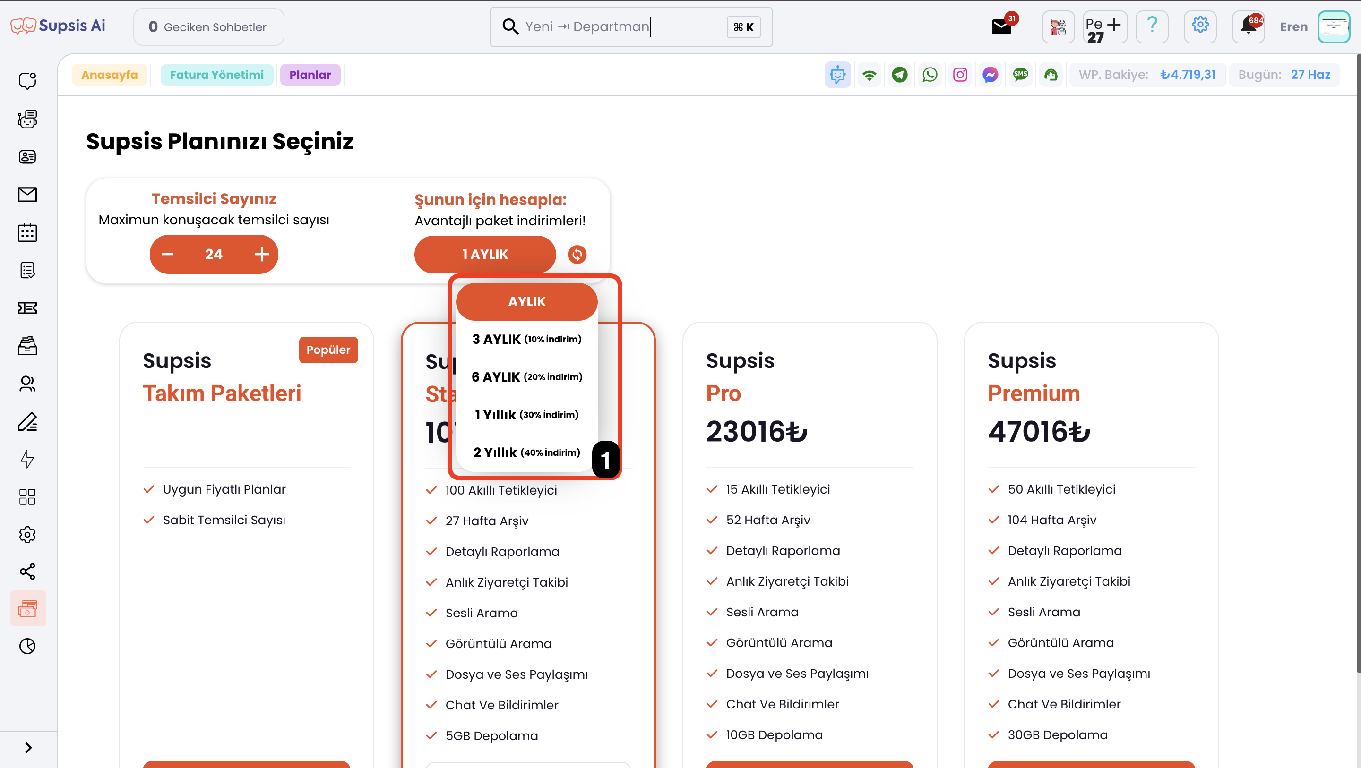
Task: Click the Instagram channel icon
Action: (960, 75)
